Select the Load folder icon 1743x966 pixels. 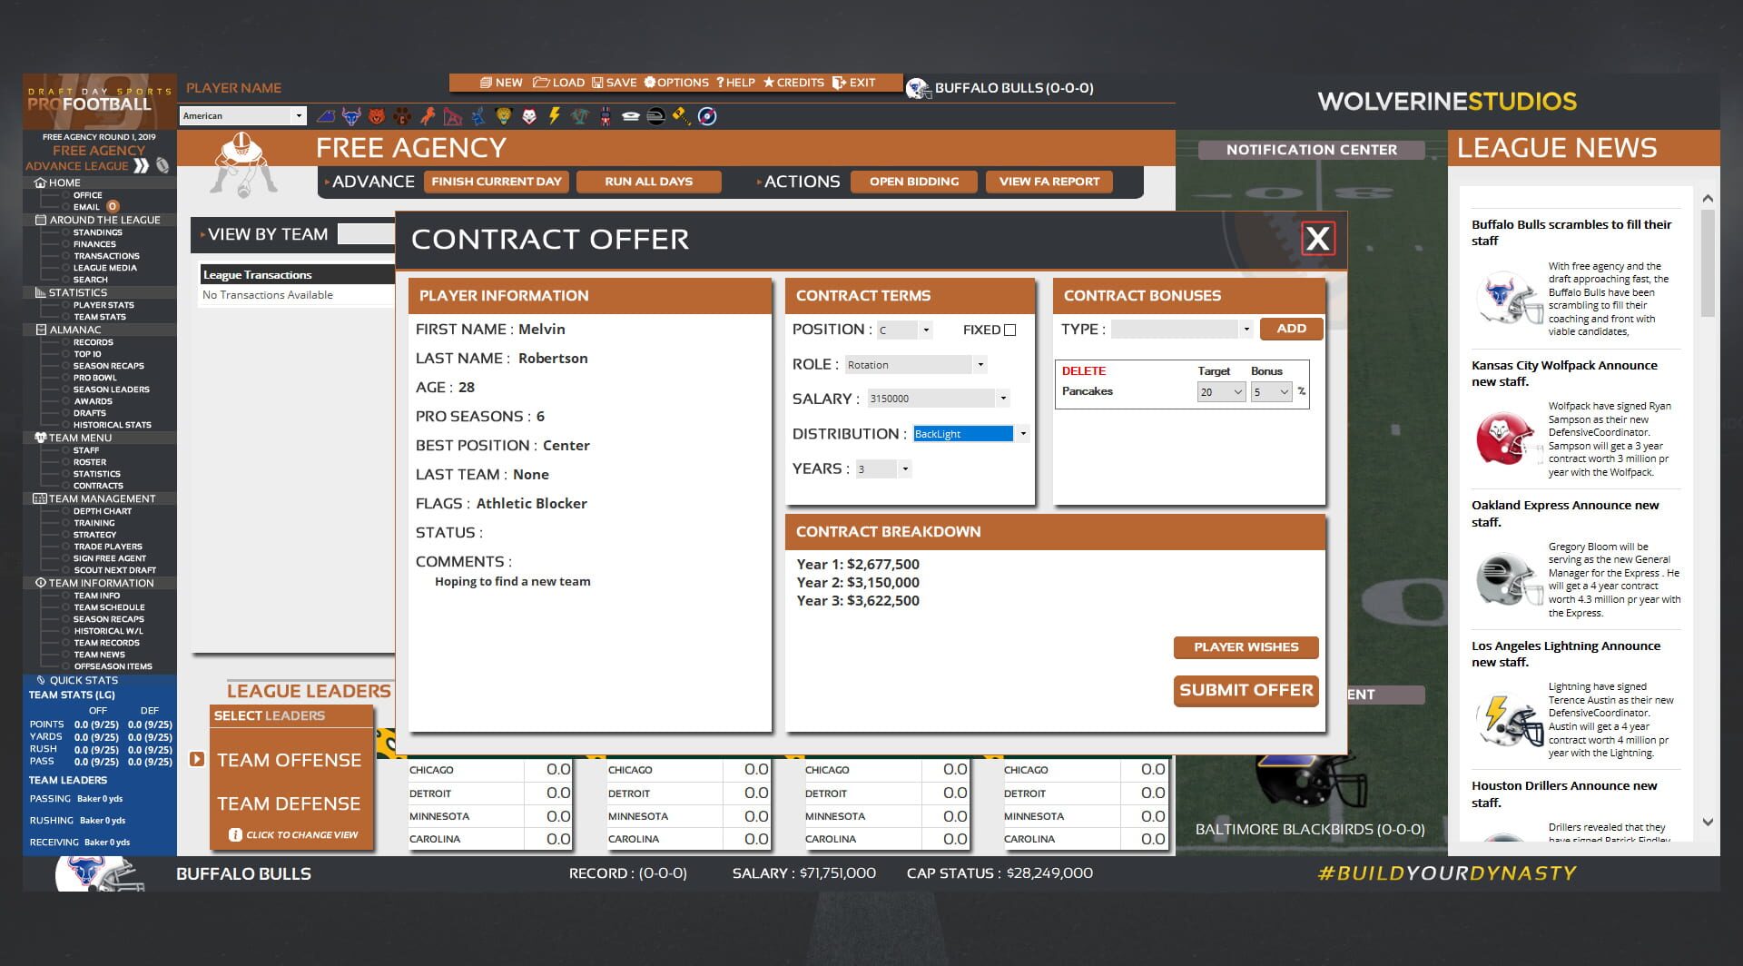point(543,83)
